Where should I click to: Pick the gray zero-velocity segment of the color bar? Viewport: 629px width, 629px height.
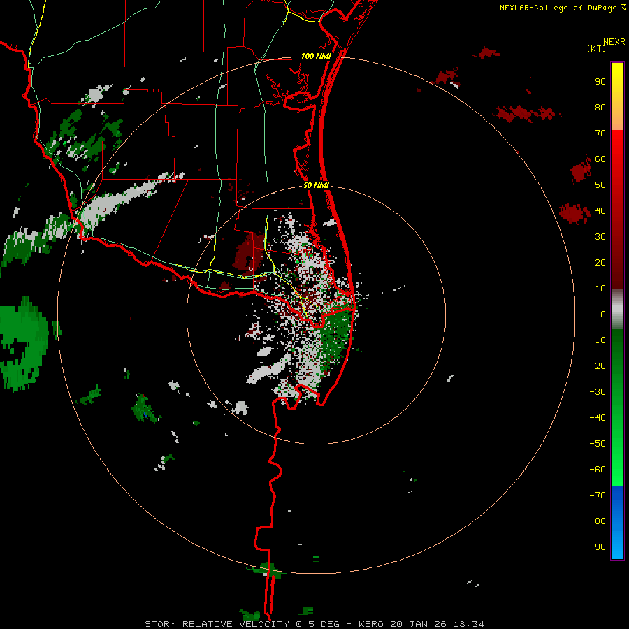click(617, 310)
